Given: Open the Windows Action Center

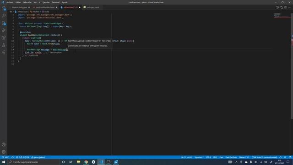Looking at the screenshot, I should [x=288, y=162].
